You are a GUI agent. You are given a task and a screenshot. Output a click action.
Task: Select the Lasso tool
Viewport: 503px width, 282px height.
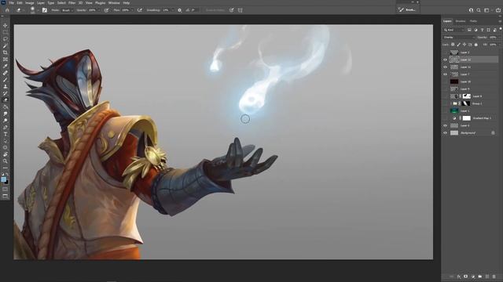[6, 38]
